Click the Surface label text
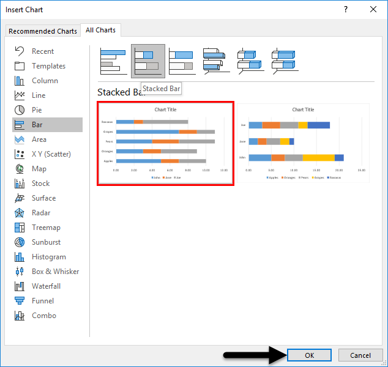The image size is (388, 367). click(x=44, y=198)
